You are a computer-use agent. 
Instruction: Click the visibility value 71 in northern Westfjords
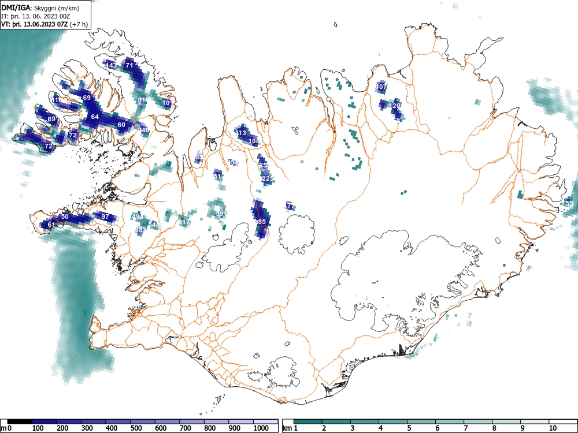click(129, 66)
